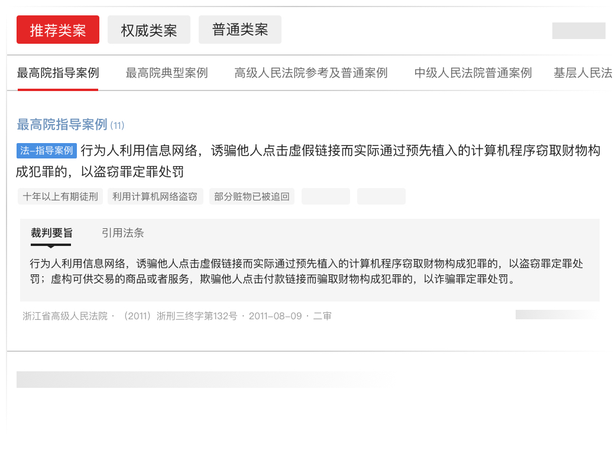Click the blue 法-指导案例 badge
This screenshot has width=615, height=473.
(47, 151)
